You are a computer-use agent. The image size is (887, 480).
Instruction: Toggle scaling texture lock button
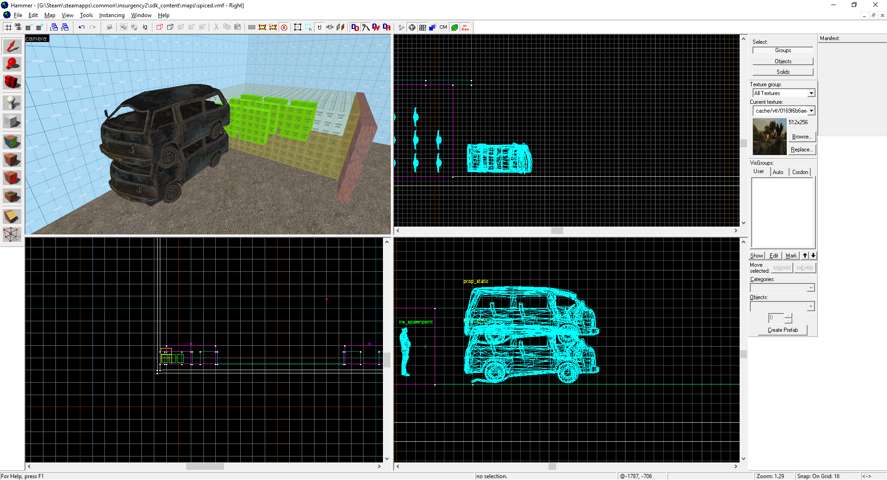point(330,27)
